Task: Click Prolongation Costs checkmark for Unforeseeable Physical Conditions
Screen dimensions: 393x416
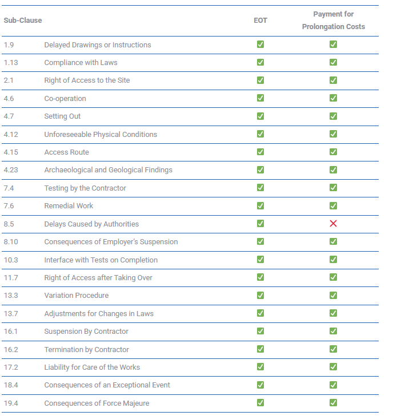Action: (x=333, y=134)
